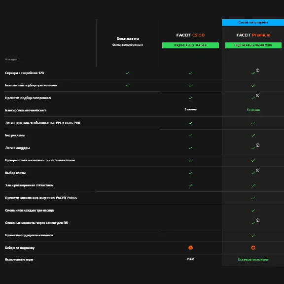Click the 'Смена ника каждые три месяца' label
Screen dimensions: 284x284
30,210
